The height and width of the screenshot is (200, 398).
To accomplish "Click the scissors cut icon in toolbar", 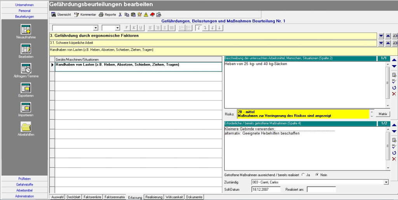I will click(x=120, y=15).
